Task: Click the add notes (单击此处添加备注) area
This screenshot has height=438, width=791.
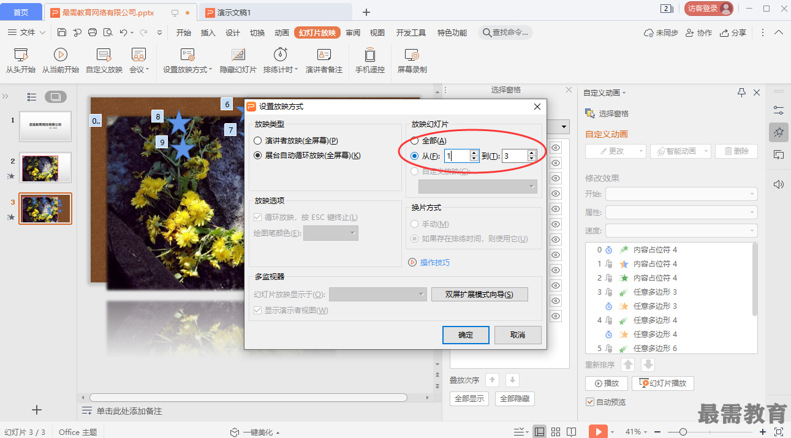Action: coord(129,411)
